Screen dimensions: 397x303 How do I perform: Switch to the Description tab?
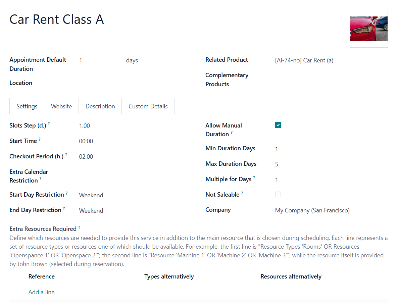(x=100, y=106)
